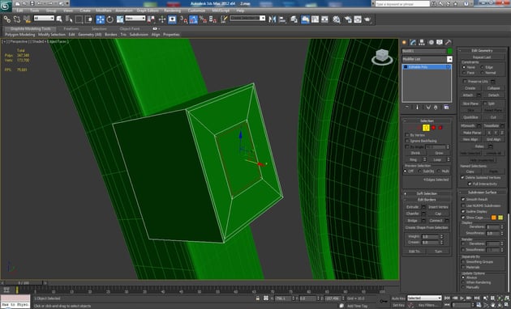The width and height of the screenshot is (511, 309).
Task: Click Play Animation button
Action: [x=462, y=298]
